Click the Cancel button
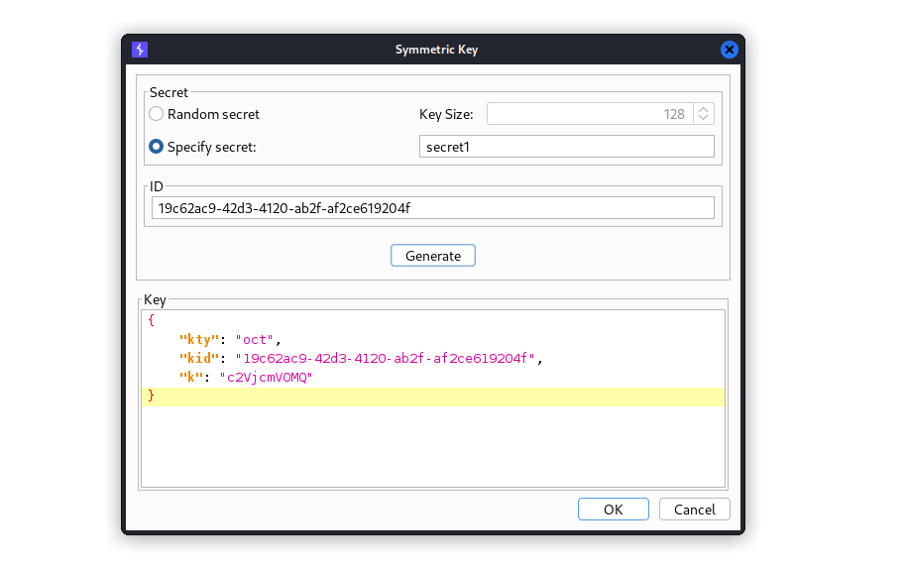Image resolution: width=906 pixels, height=569 pixels. [695, 510]
